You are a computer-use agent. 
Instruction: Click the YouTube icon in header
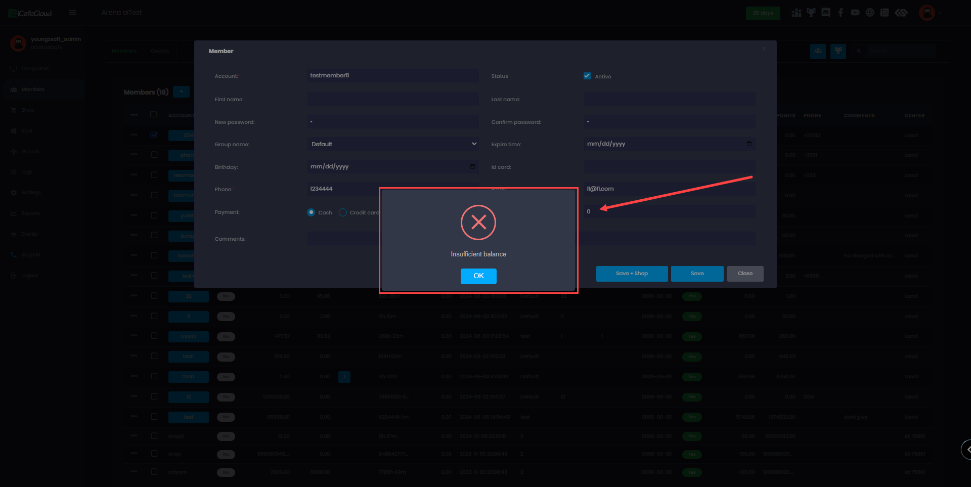(x=855, y=13)
